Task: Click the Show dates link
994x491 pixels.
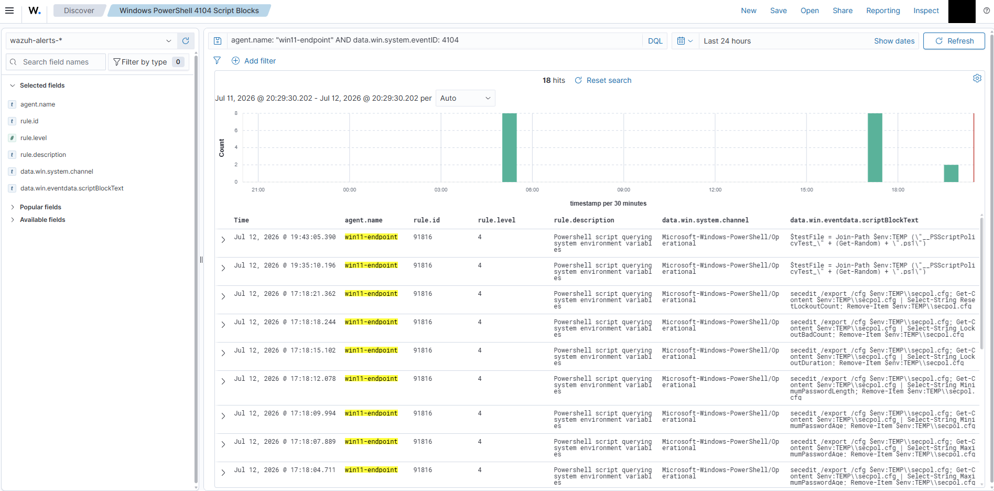Action: [894, 41]
